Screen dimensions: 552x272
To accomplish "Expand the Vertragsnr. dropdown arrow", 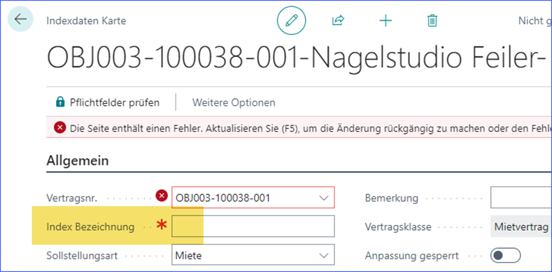I will 324,198.
